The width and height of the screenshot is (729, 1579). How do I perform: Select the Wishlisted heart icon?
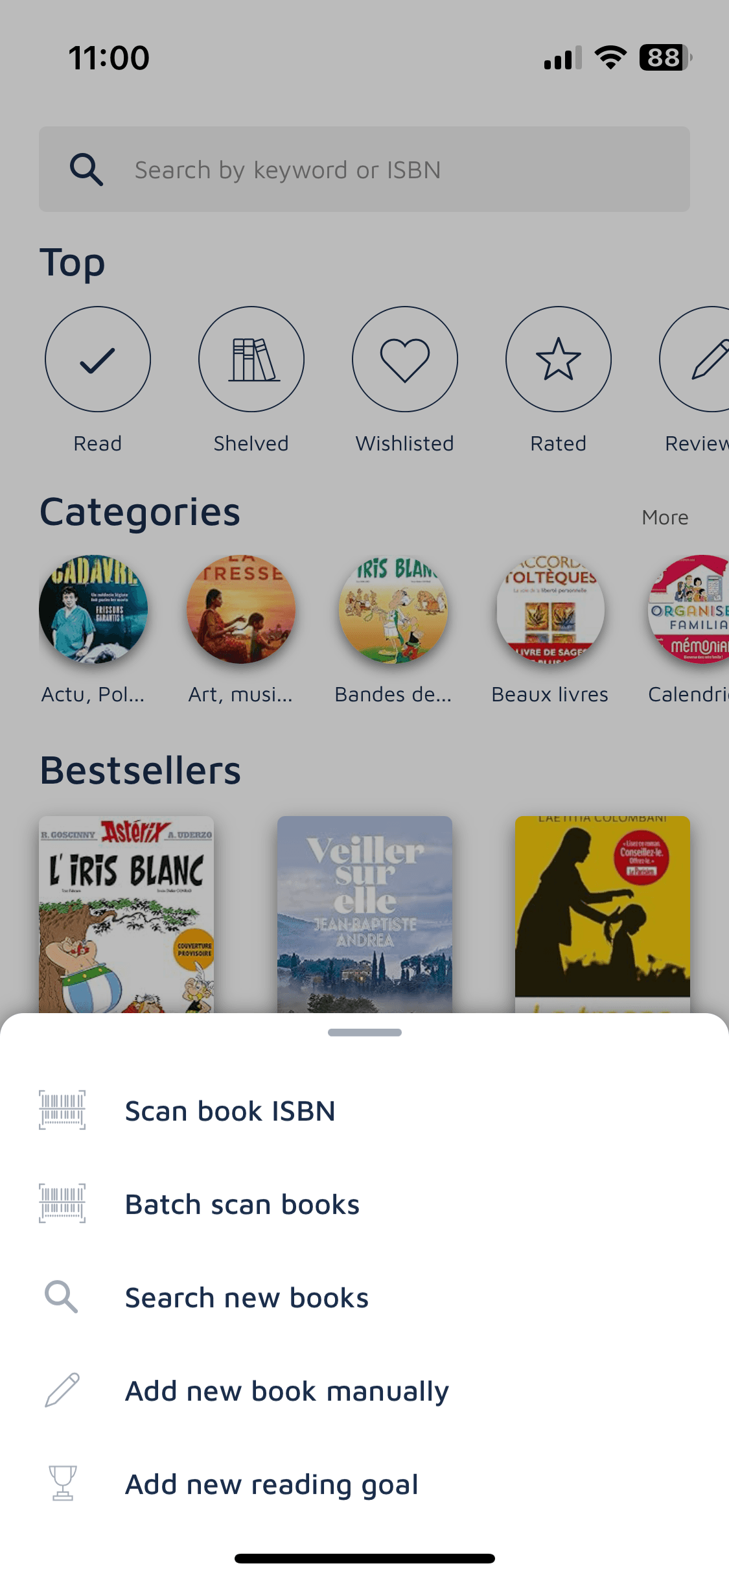pyautogui.click(x=405, y=359)
